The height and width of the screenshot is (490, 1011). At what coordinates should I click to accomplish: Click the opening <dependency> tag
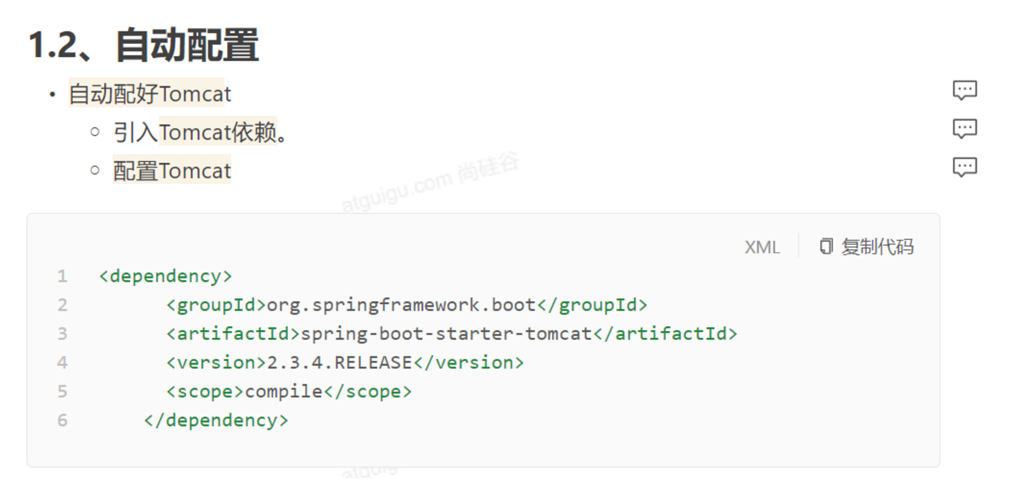(166, 276)
